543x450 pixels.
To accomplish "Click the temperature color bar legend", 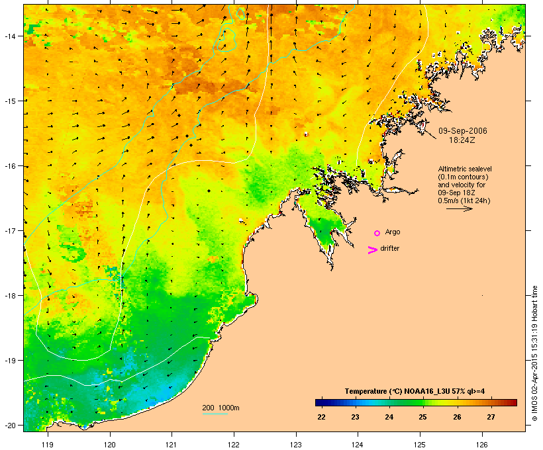I will [x=416, y=402].
